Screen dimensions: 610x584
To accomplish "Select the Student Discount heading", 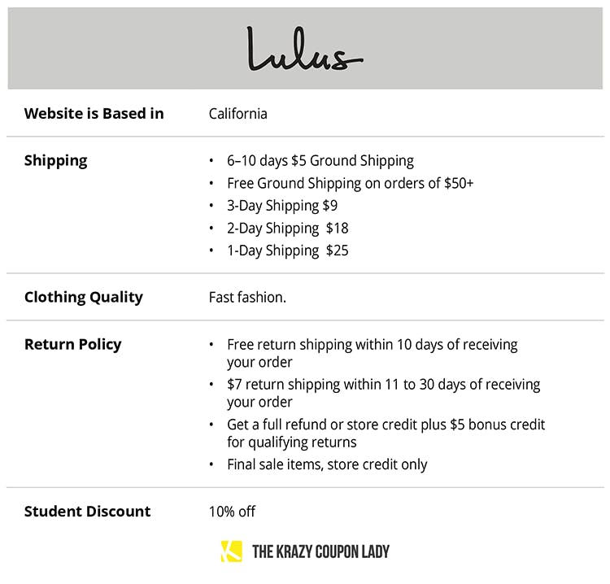I will pos(87,511).
